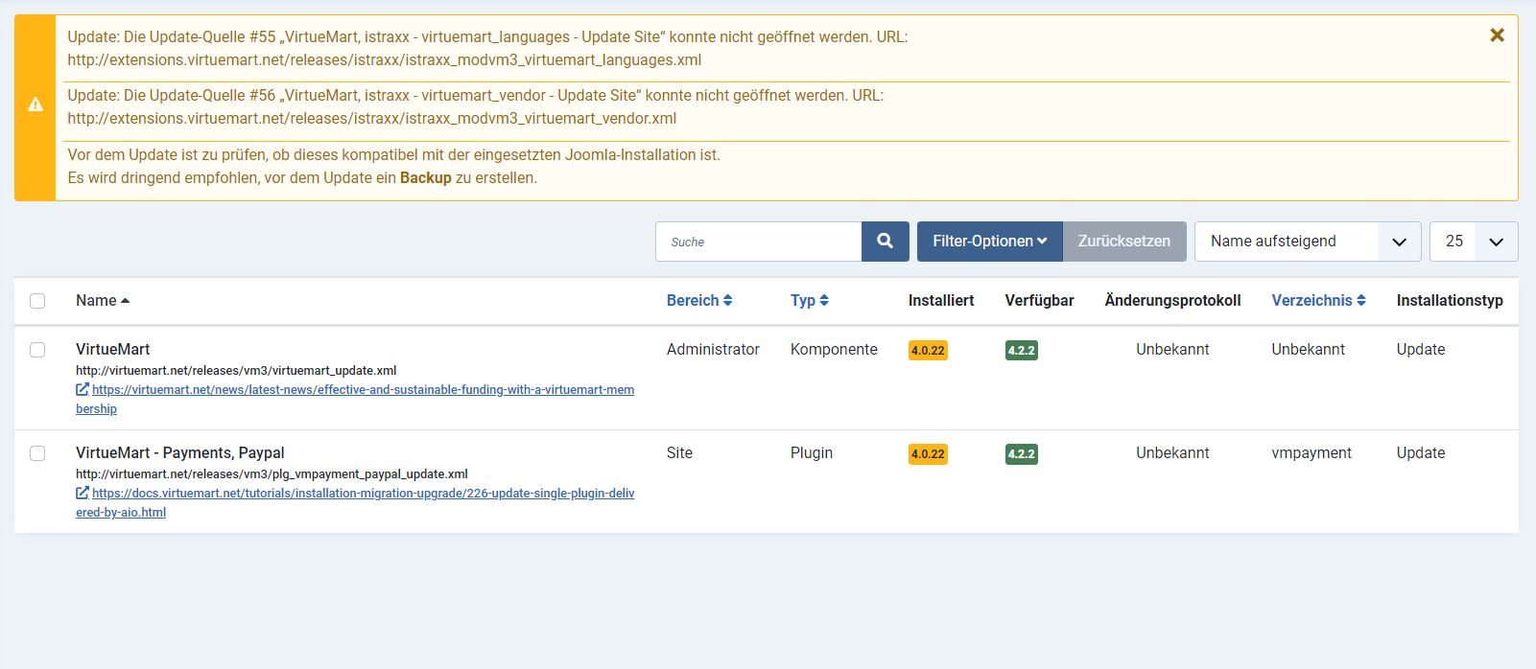
Task: Open the 25 items-per-page dropdown
Action: (x=1473, y=242)
